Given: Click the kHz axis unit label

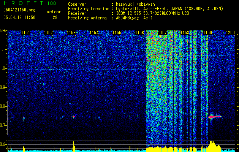Looking at the screenshot, I should coord(3,31).
